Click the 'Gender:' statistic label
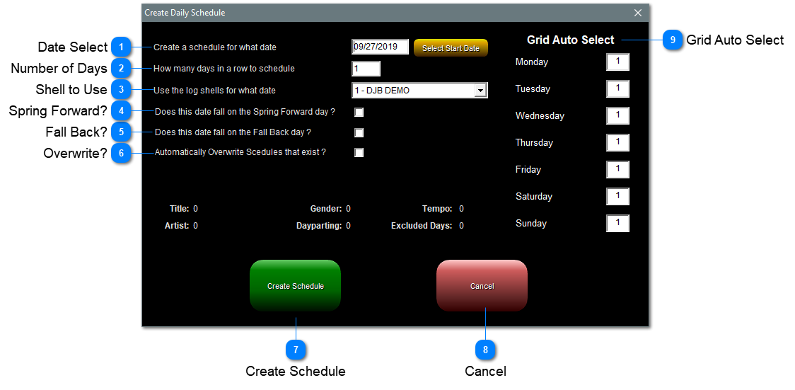 pos(326,208)
